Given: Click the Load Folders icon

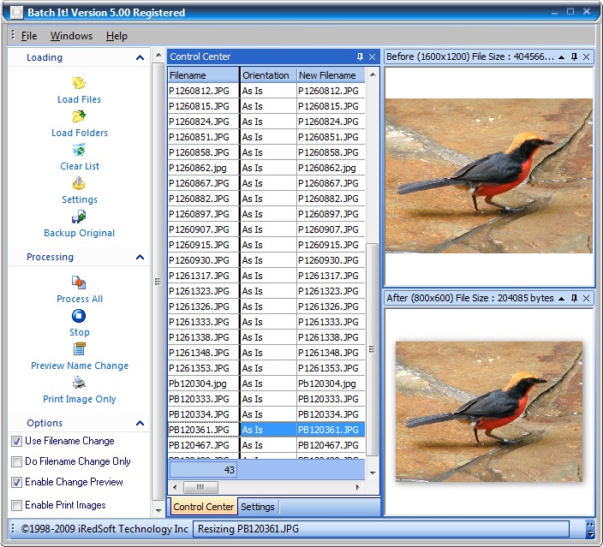Looking at the screenshot, I should tap(79, 116).
